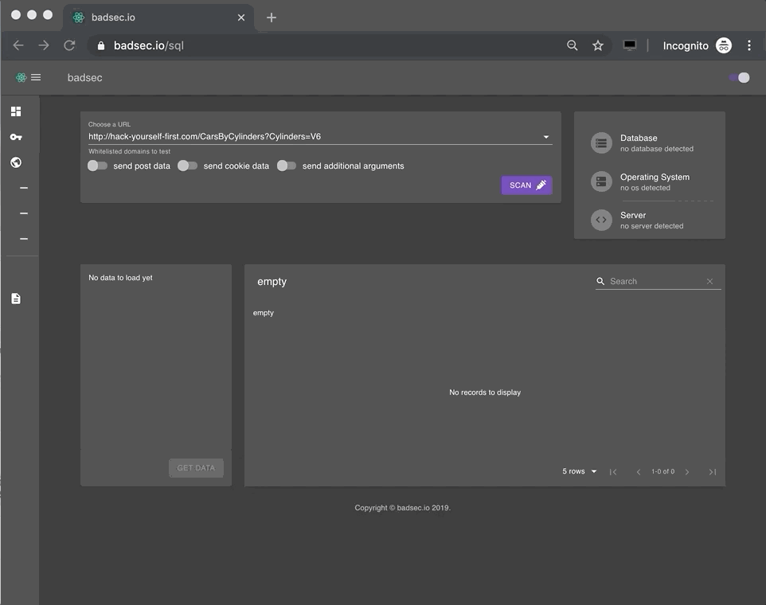Screen dimensions: 766x605
Task: Click the Incognito profile icon
Action: click(724, 45)
